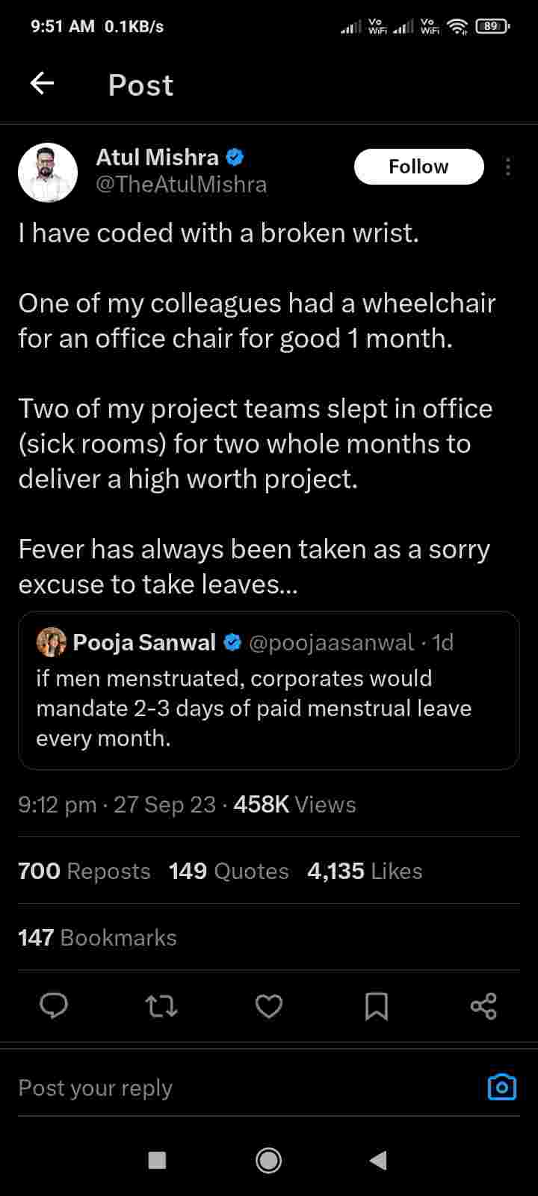Open the quoted Pooja Sanwal post
Image resolution: width=538 pixels, height=1196 pixels.
(x=269, y=706)
